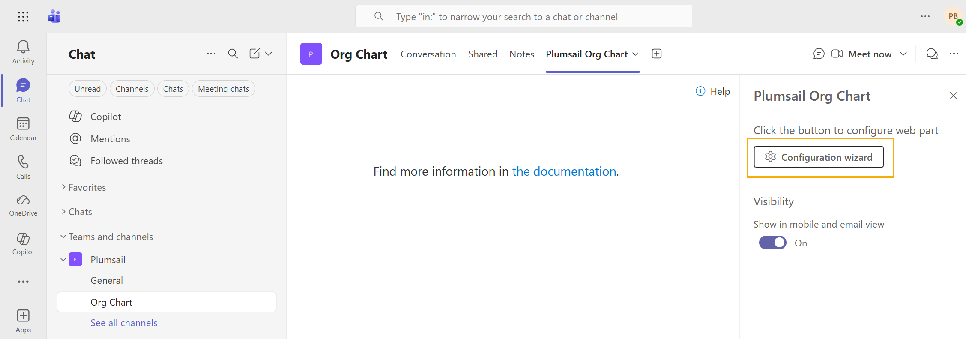This screenshot has height=339, width=966.
Task: Open the tab conversation icon beside Meet now
Action: coord(819,54)
